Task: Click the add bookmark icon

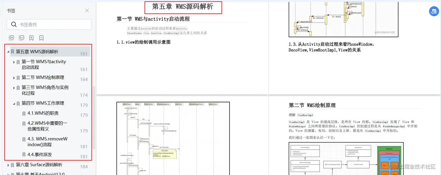Action: 31,38
